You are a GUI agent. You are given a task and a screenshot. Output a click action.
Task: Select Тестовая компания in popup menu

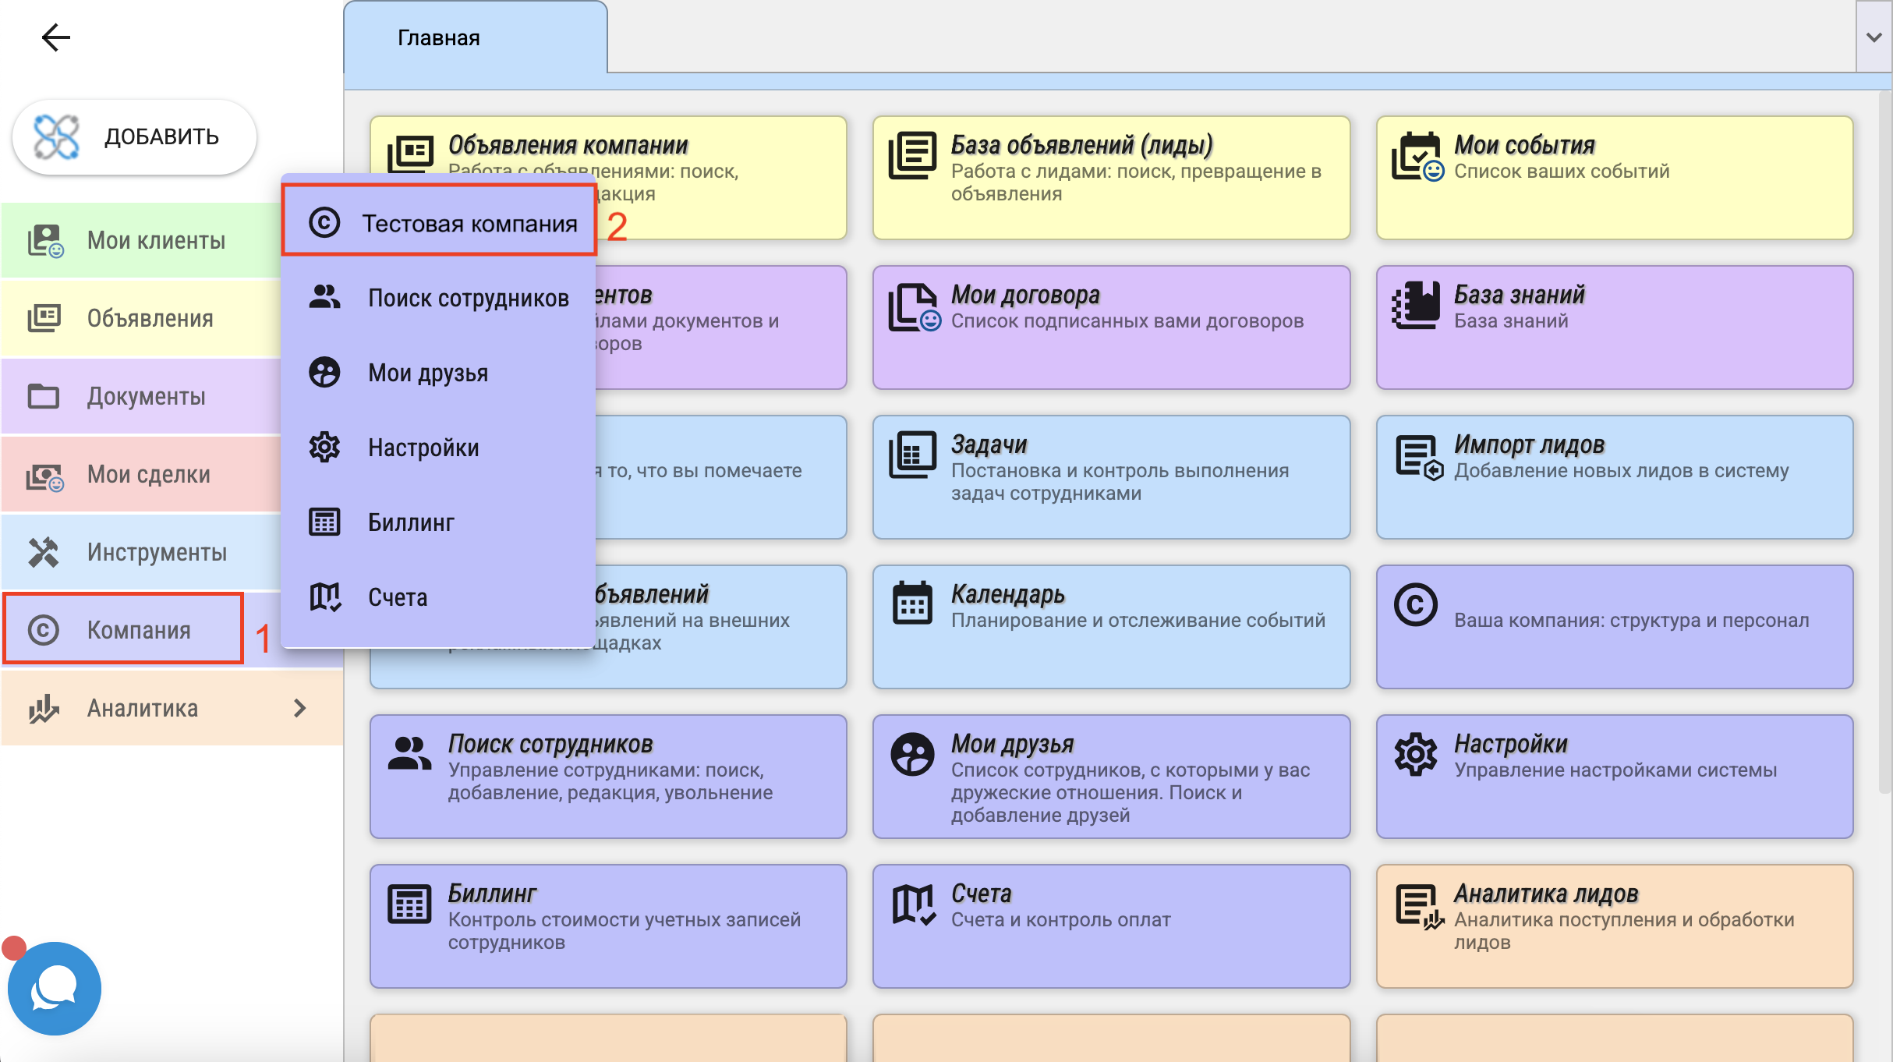coord(439,223)
